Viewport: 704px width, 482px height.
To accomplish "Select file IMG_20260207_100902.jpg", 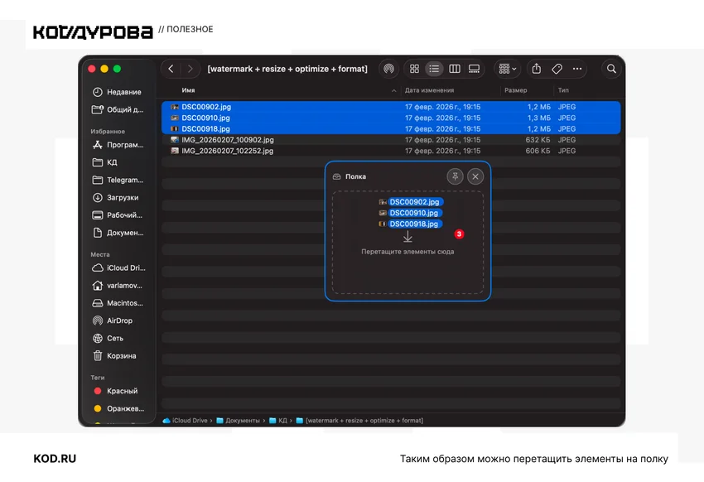I will click(391, 140).
